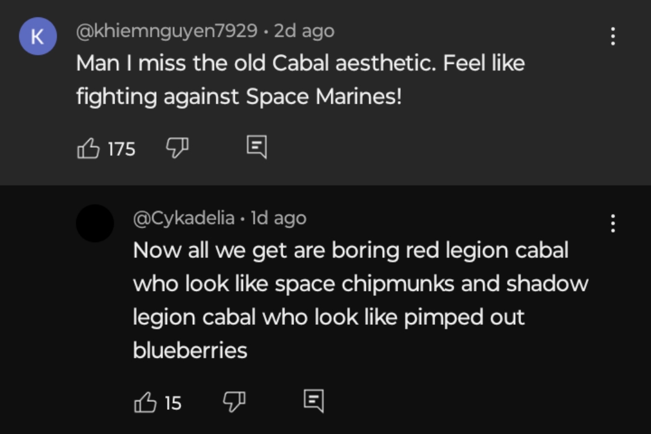The width and height of the screenshot is (651, 434).
Task: Visit the @khiemnguyen7929 channel link
Action: 167,31
